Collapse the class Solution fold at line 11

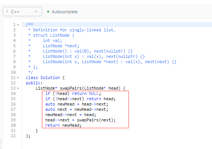tap(18, 78)
